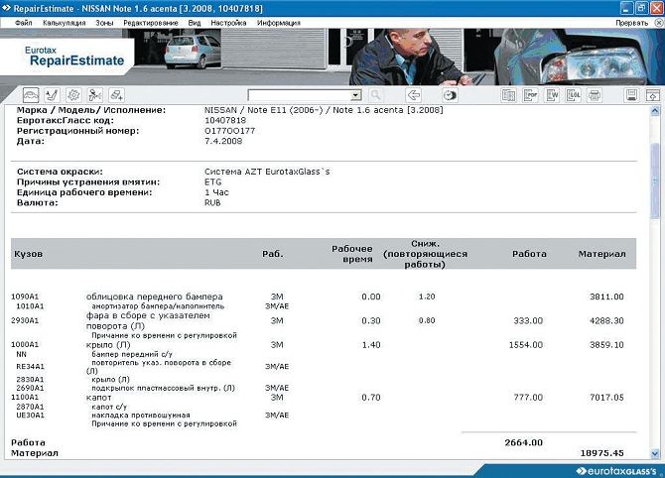Image resolution: width=665 pixels, height=478 pixels.
Task: Open the car body zone icon
Action: click(31, 95)
